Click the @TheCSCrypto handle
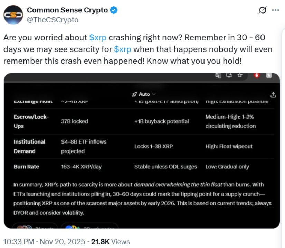This screenshot has height=248, width=285. 53,20
